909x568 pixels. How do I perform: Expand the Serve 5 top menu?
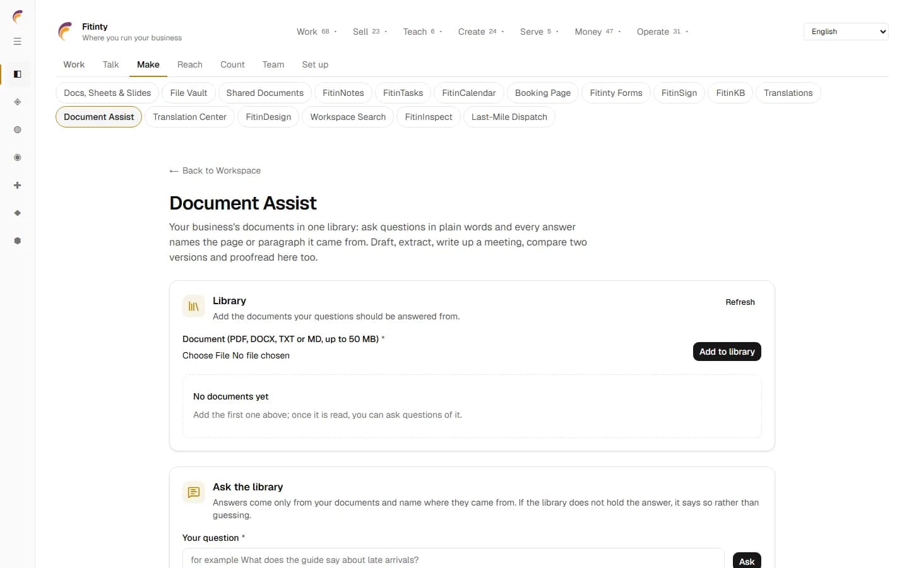coord(539,32)
